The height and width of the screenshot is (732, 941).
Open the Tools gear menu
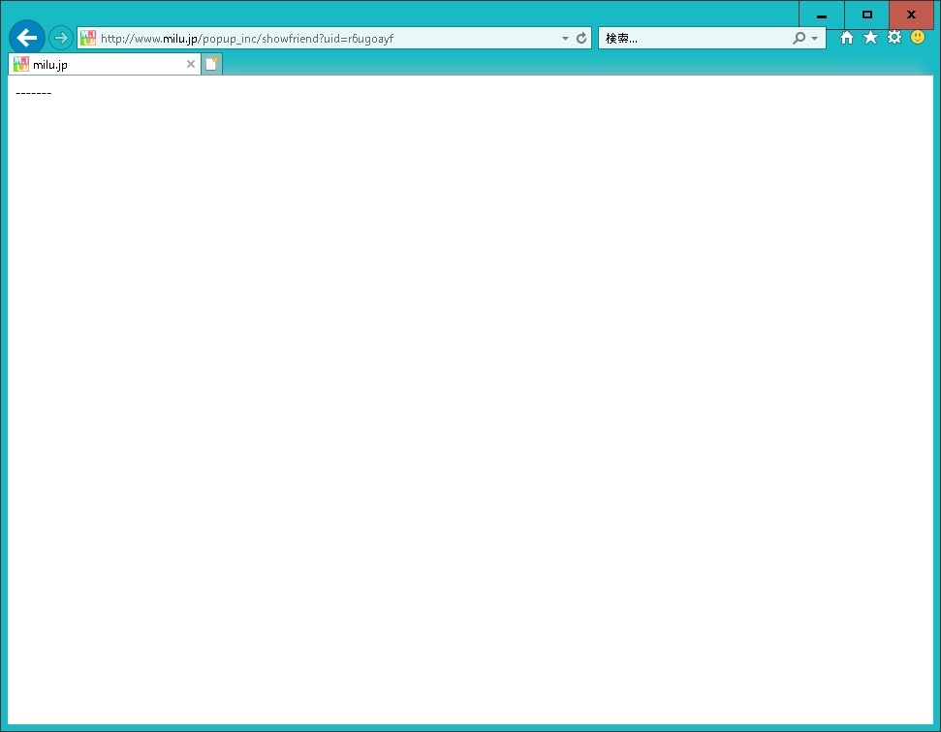[894, 38]
